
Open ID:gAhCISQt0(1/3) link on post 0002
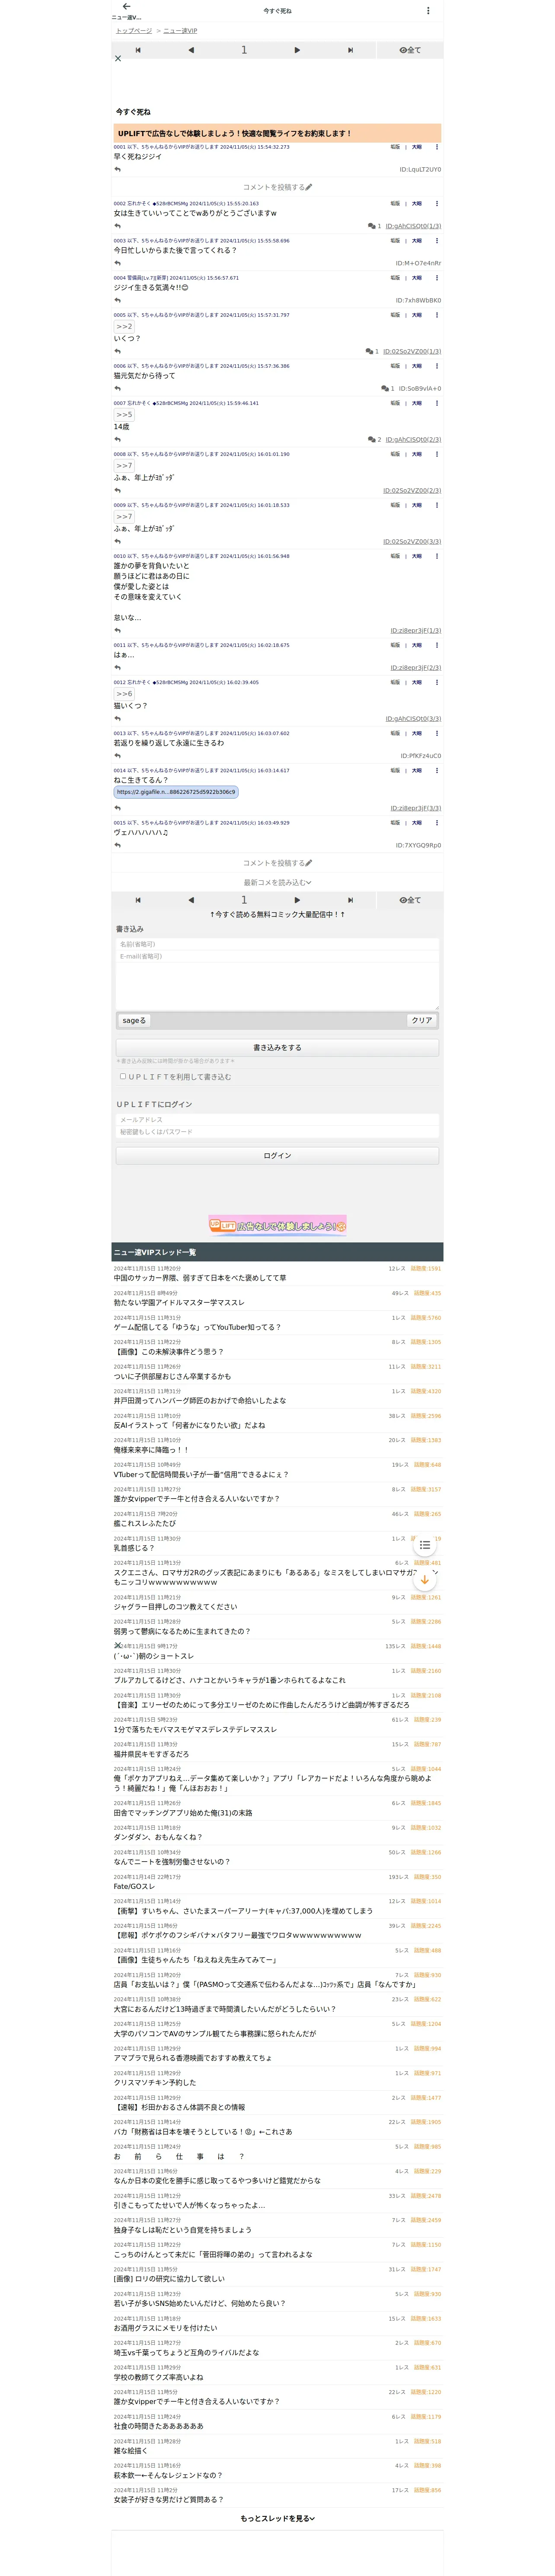click(413, 226)
